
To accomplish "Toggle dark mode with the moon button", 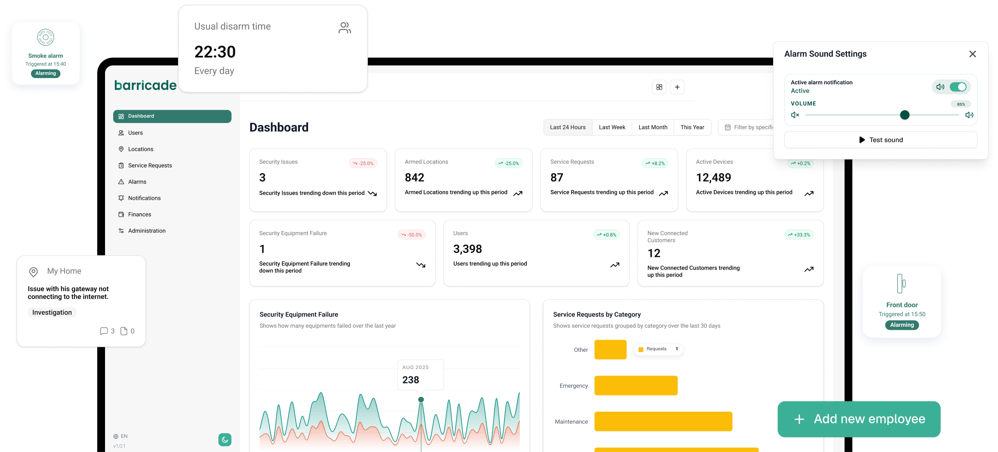I will pos(225,440).
